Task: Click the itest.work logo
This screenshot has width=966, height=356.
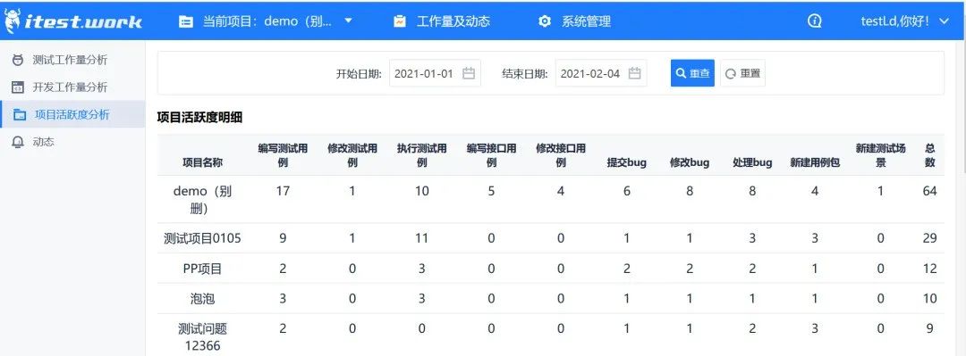Action: 73,21
